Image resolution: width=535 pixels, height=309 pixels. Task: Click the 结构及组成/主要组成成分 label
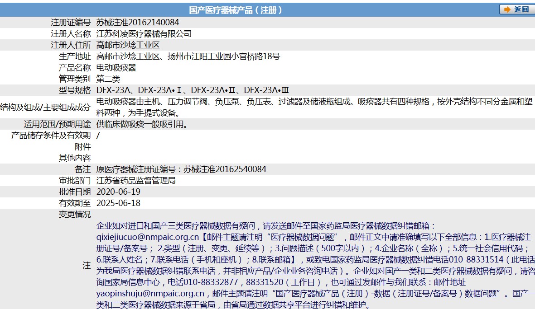click(x=45, y=107)
